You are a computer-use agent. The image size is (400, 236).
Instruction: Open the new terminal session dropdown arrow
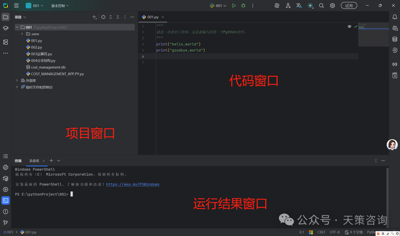coord(59,161)
